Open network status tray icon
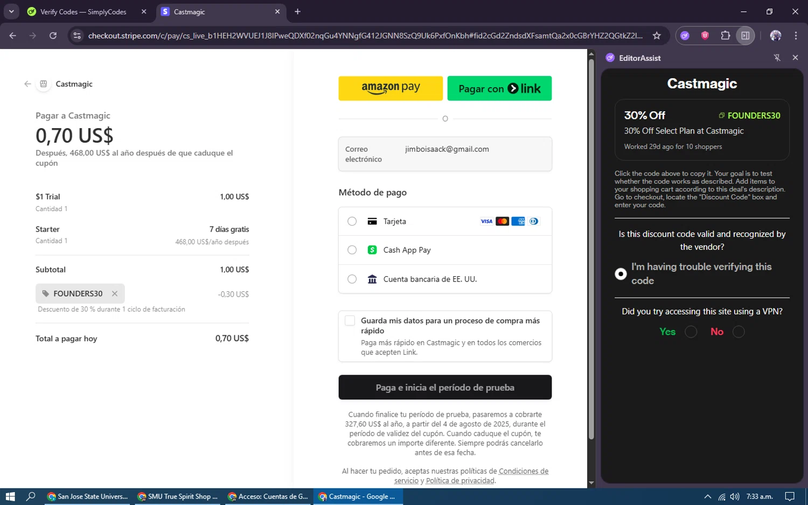 click(722, 496)
